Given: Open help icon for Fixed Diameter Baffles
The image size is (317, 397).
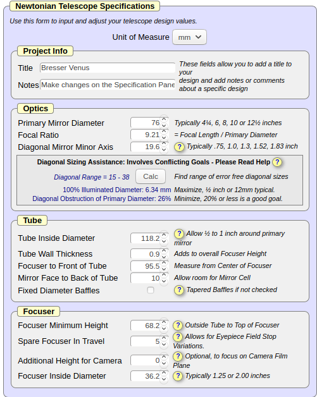Looking at the screenshot, I should pos(179,290).
